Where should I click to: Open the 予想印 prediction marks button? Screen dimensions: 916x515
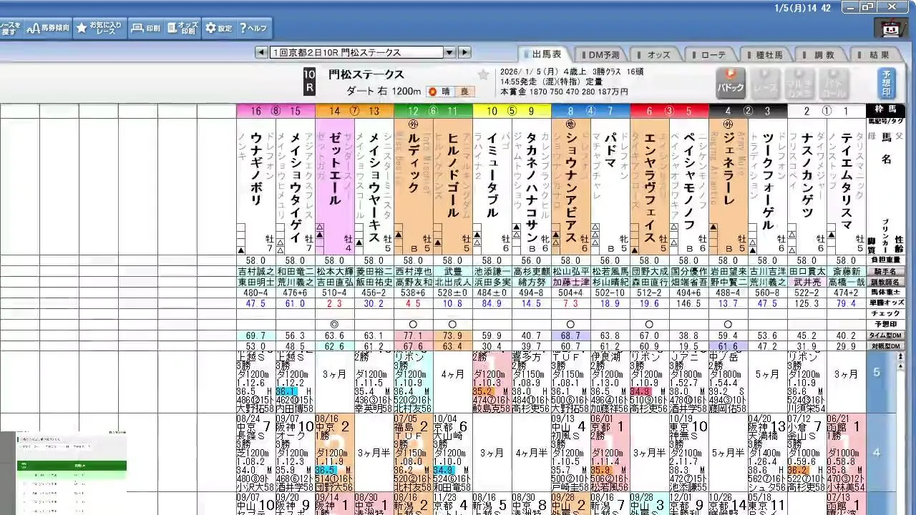(886, 83)
